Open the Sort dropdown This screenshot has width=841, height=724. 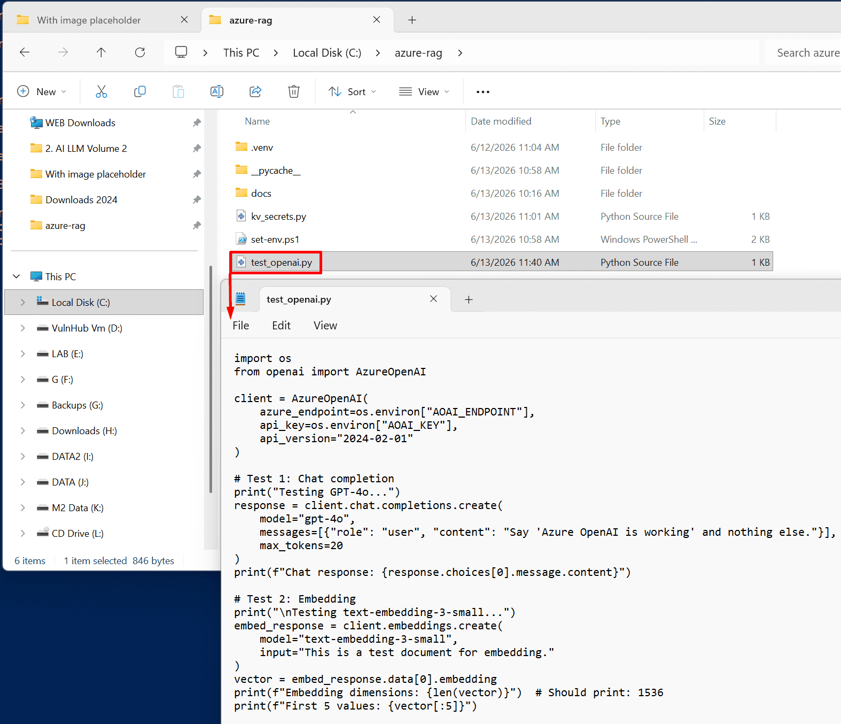click(x=352, y=91)
